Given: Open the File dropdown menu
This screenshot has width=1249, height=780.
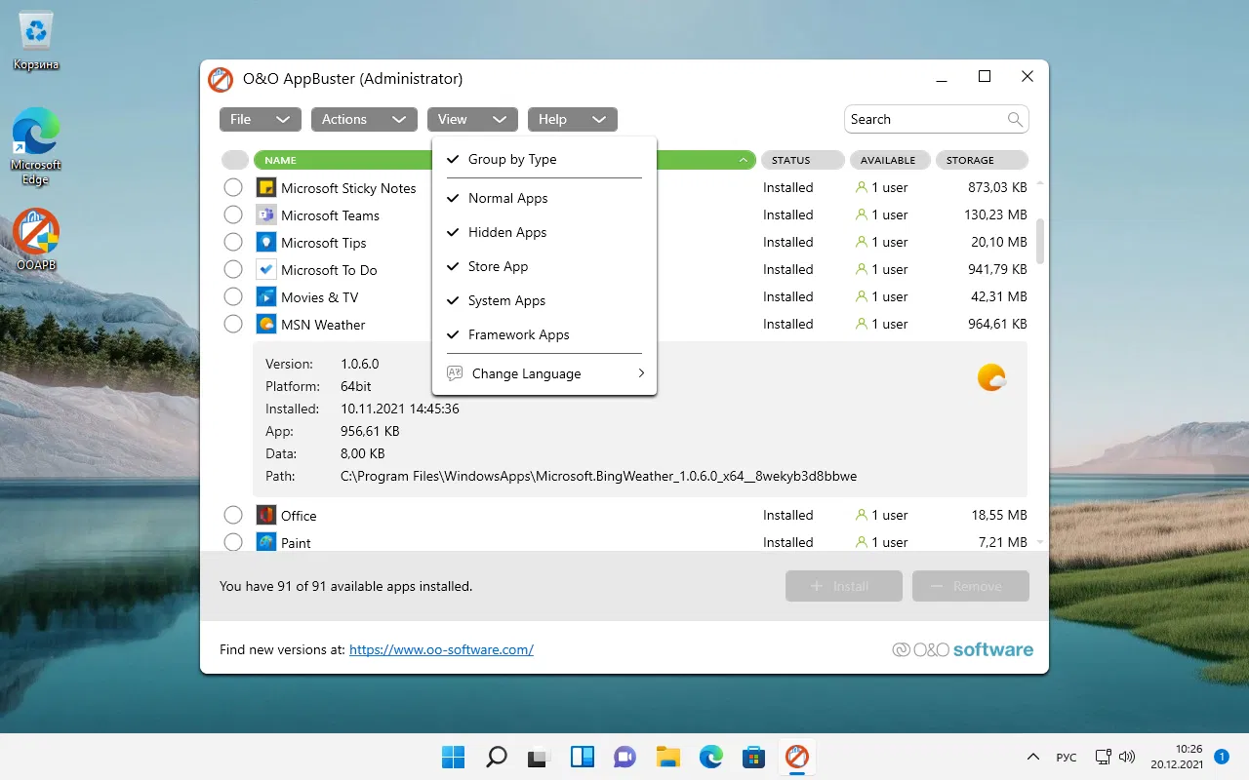Looking at the screenshot, I should point(260,119).
